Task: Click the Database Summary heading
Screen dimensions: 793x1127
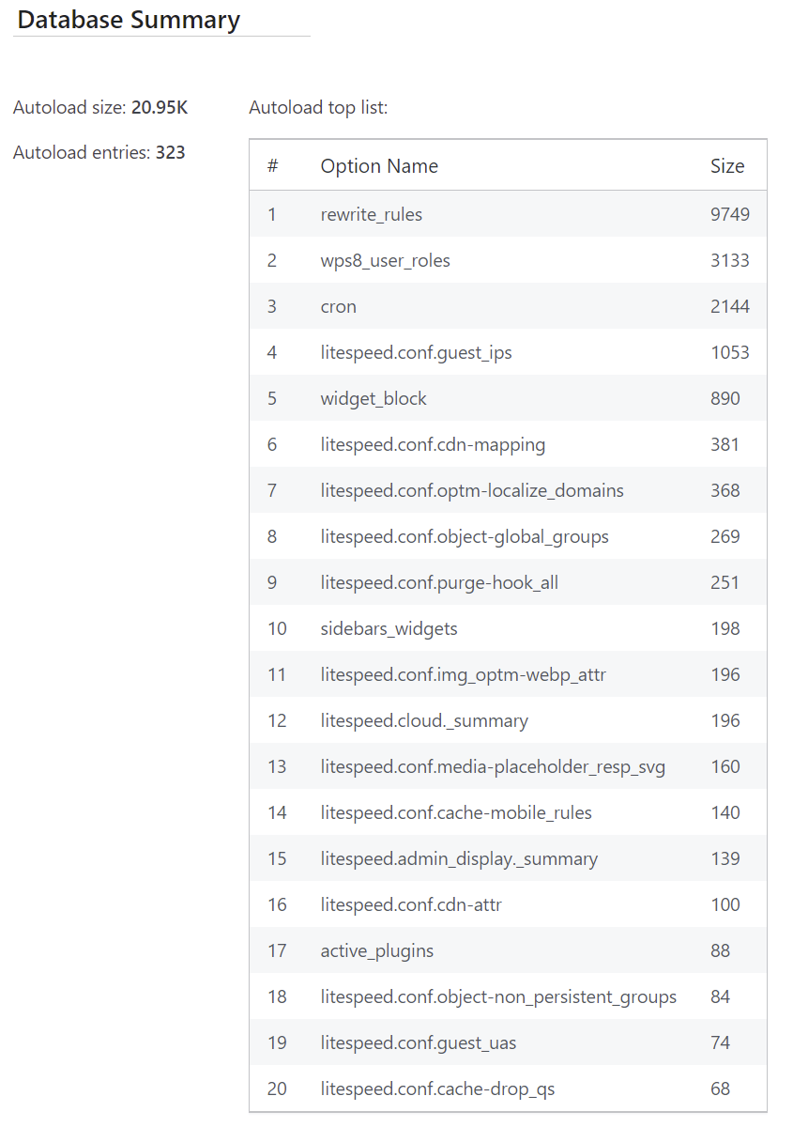Action: (x=129, y=20)
